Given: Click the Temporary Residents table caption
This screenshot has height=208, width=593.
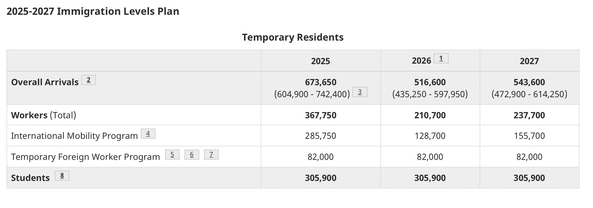Looking at the screenshot, I should [x=293, y=37].
